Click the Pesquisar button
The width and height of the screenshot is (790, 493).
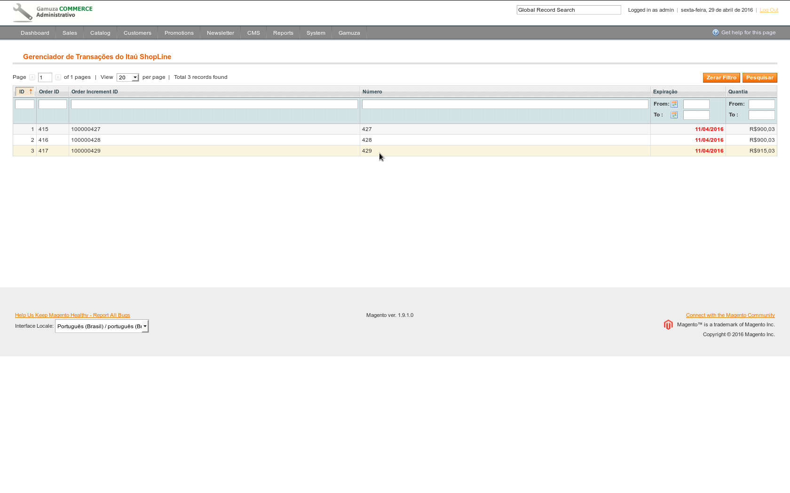759,77
